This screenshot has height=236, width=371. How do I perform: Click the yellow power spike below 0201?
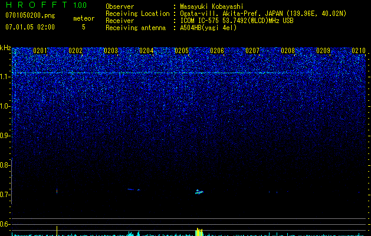point(57,231)
